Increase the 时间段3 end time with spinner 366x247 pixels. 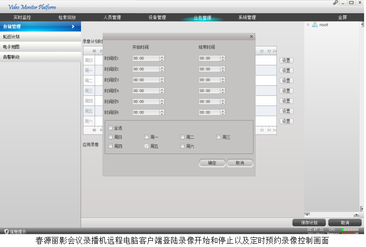coord(223,78)
